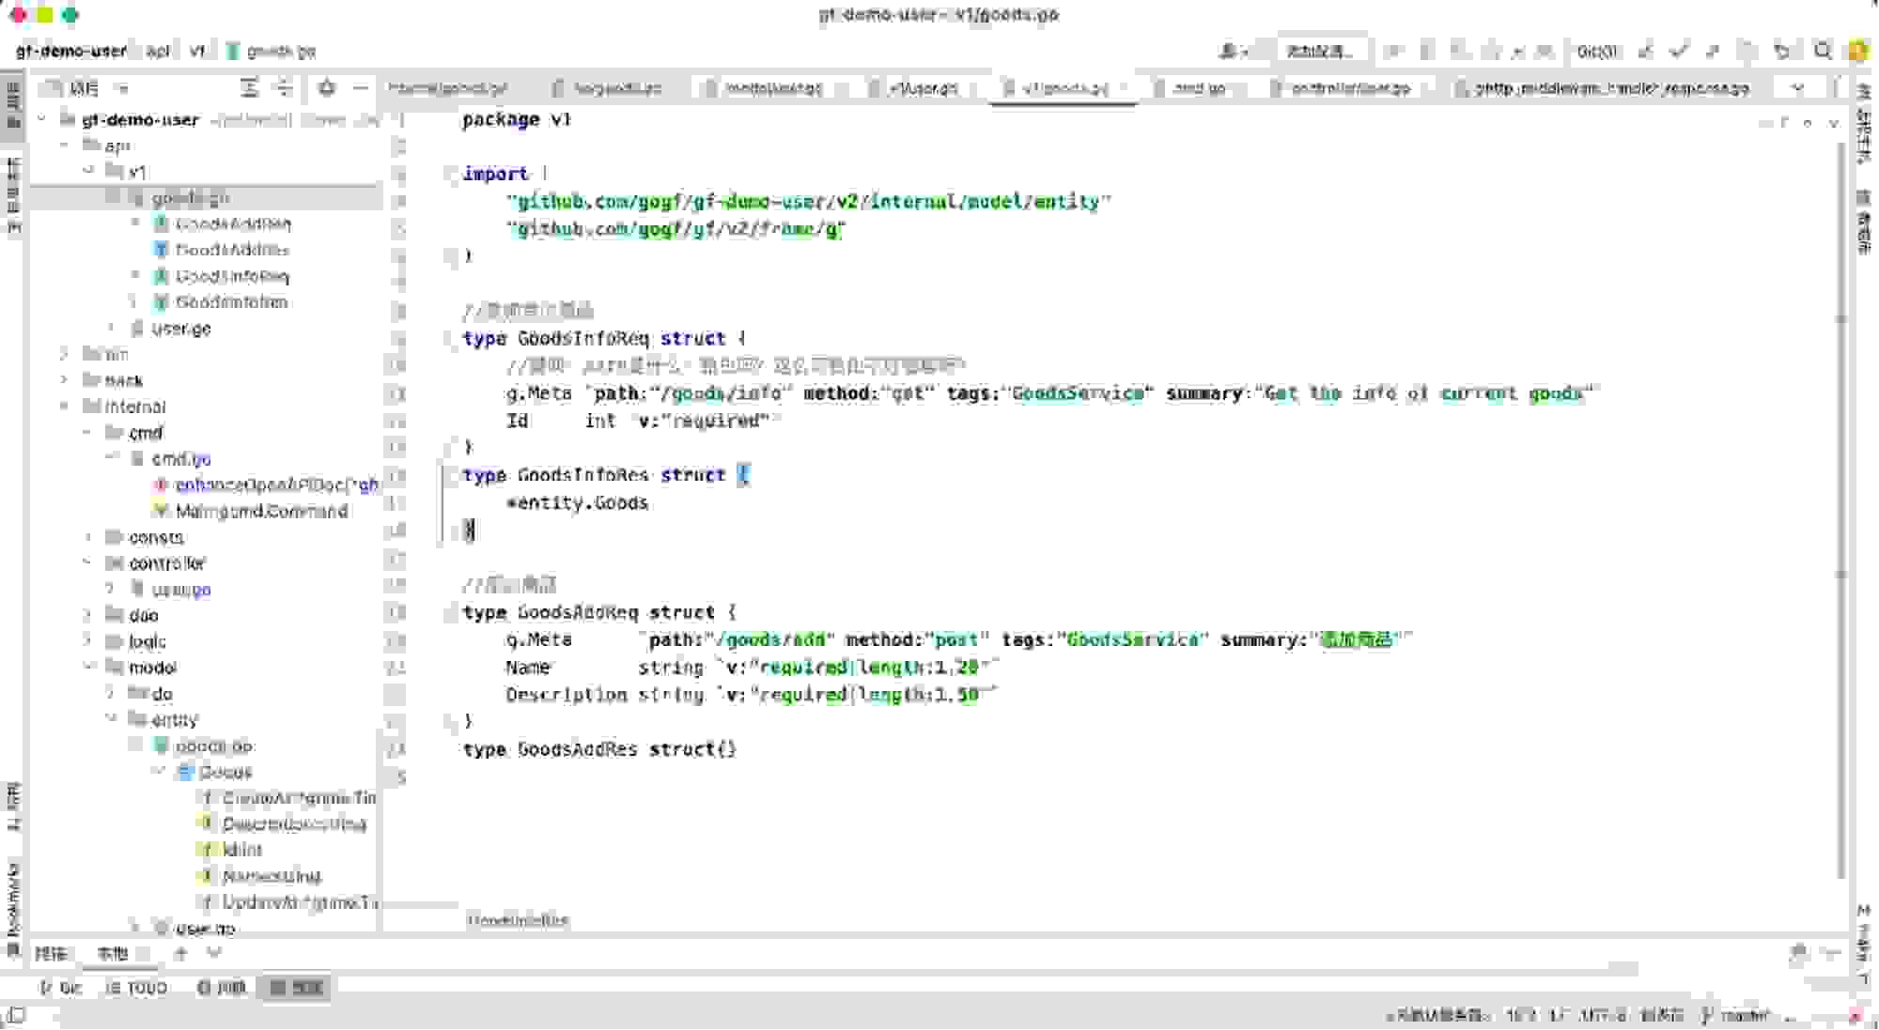This screenshot has height=1030, width=1879.
Task: Switch to the cmd.go editor tab
Action: pos(1198,87)
